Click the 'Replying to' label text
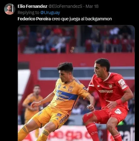The height and width of the screenshot is (141, 139). [x=28, y=13]
